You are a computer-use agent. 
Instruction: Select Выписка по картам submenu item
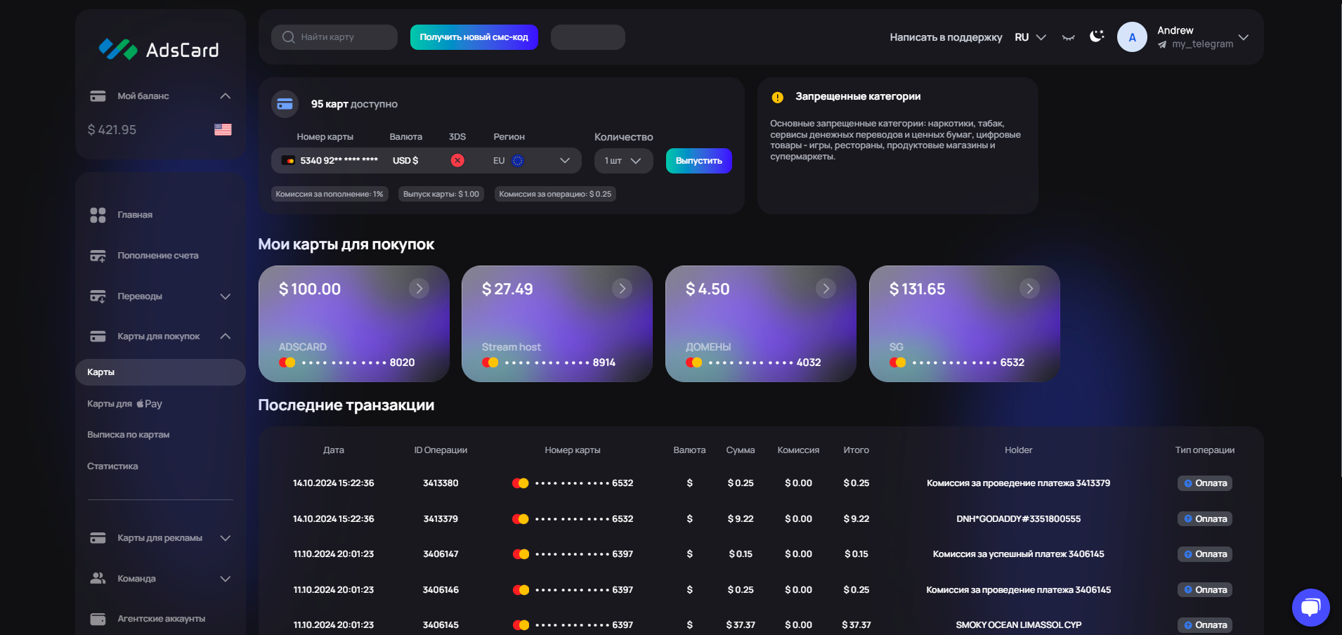[129, 435]
